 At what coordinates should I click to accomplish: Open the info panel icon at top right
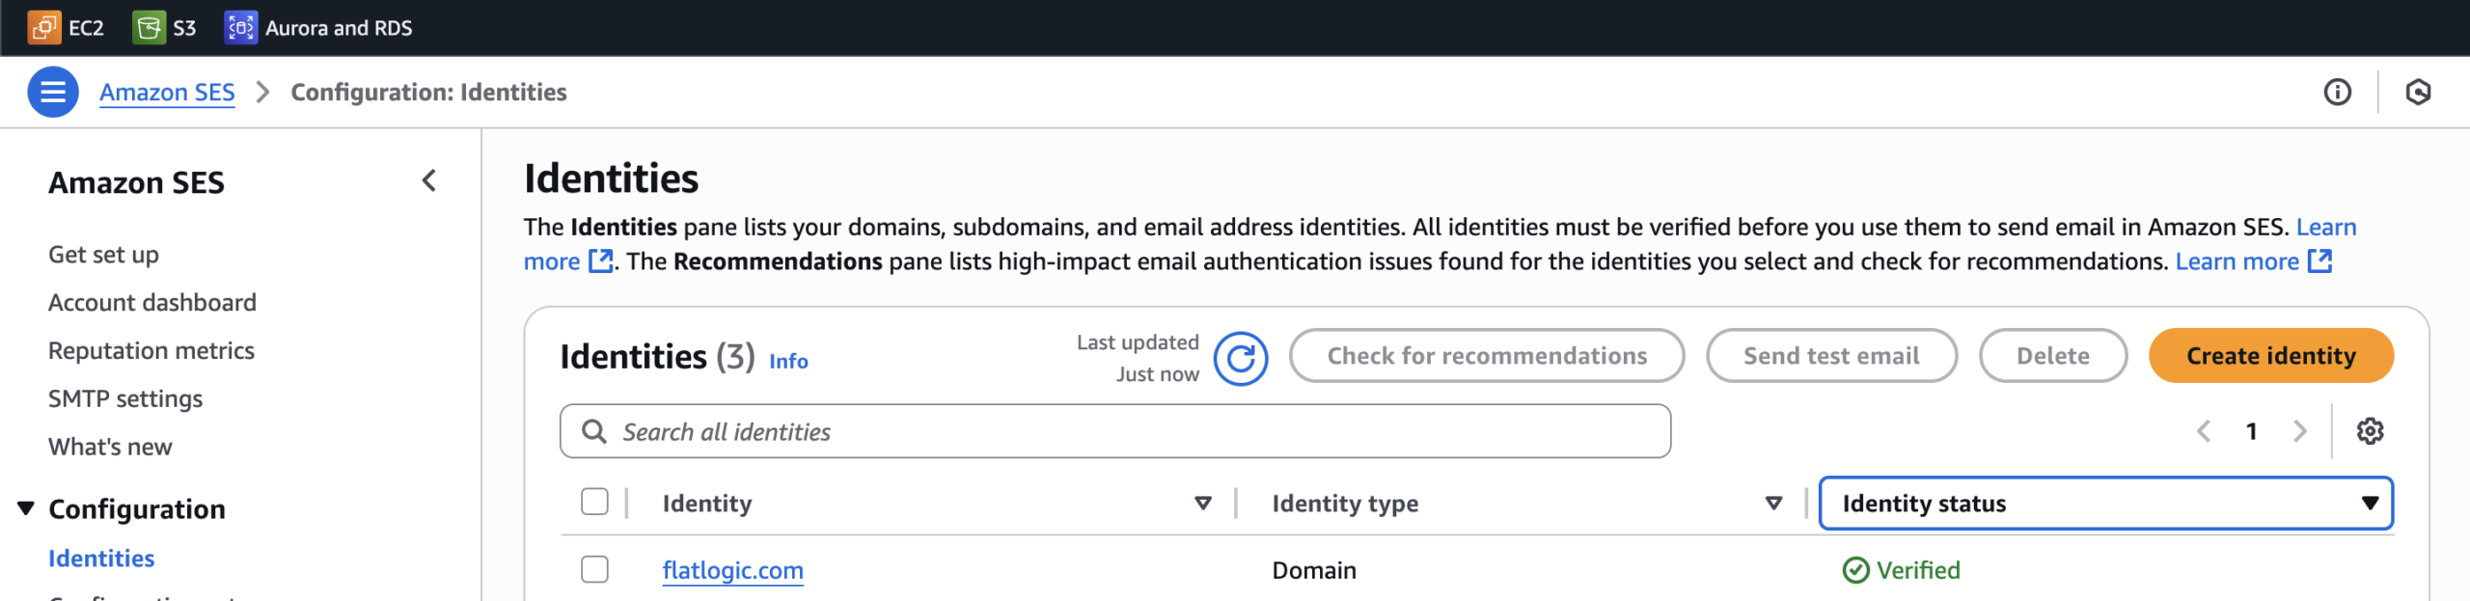[2337, 92]
